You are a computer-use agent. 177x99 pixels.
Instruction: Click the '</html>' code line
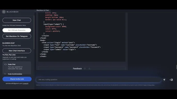pos(43,56)
